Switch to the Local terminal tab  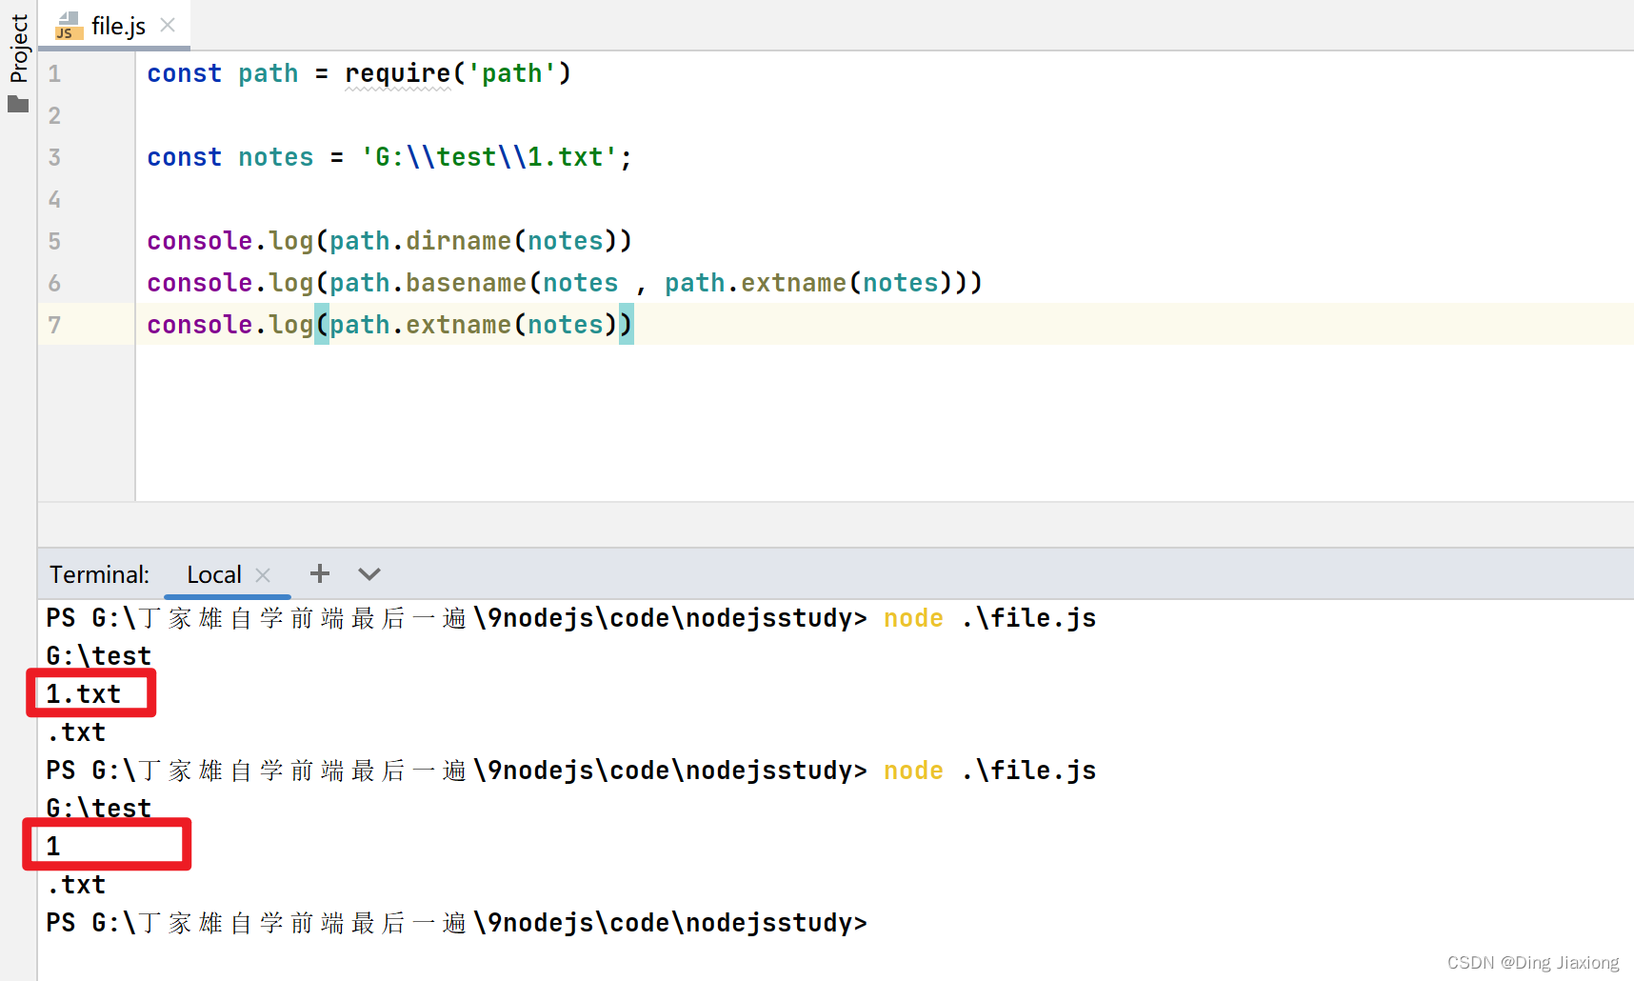coord(214,574)
